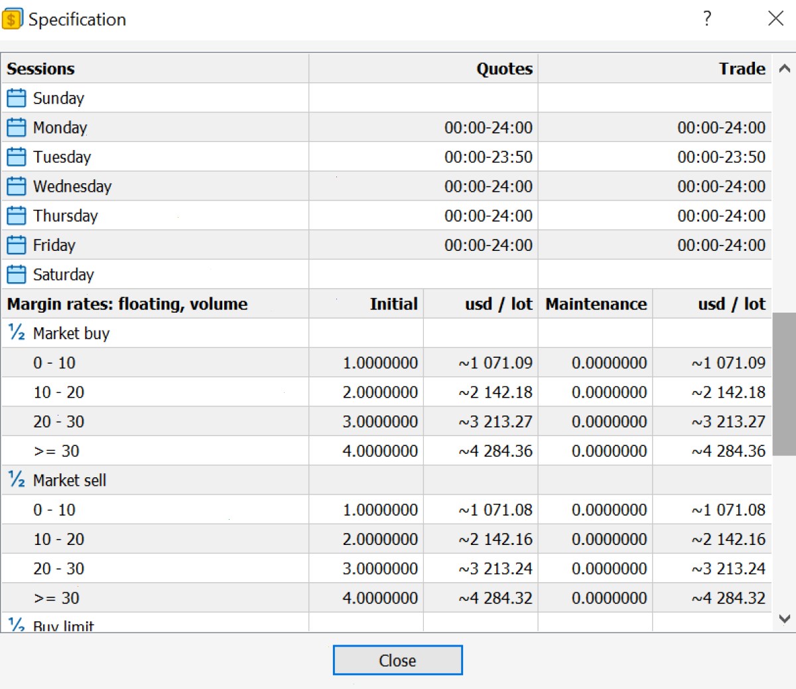
Task: Click the Specification dollar icon in title bar
Action: [12, 19]
